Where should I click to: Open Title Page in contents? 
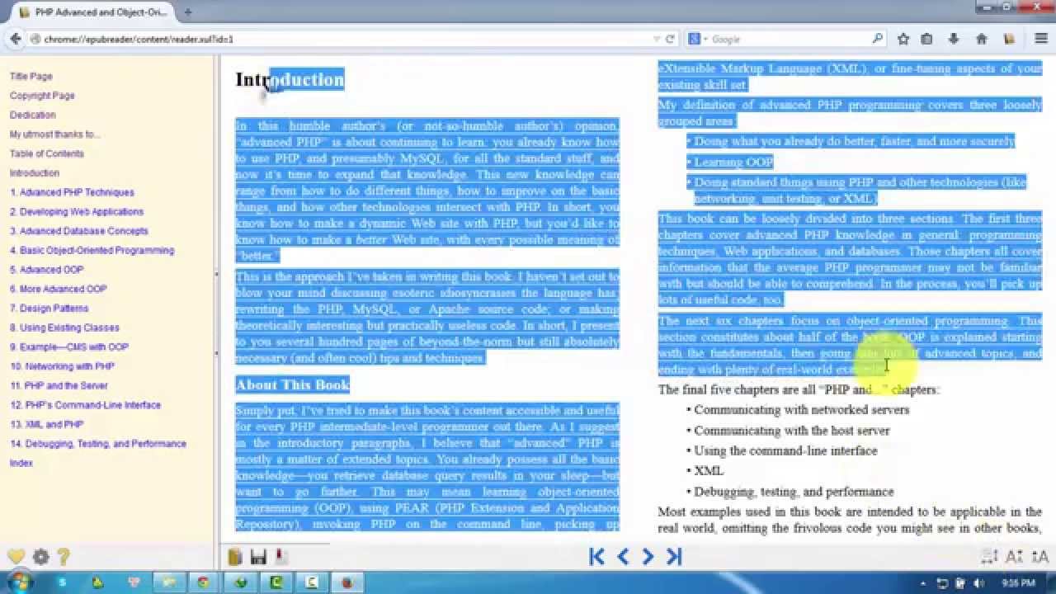[31, 76]
